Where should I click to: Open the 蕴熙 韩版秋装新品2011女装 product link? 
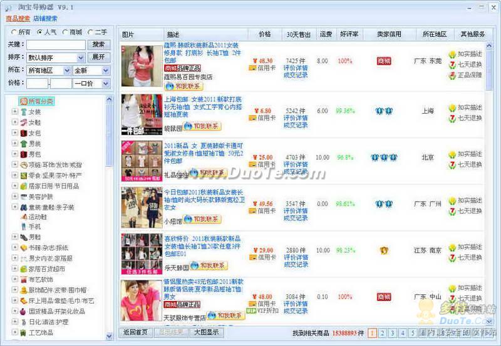202,52
